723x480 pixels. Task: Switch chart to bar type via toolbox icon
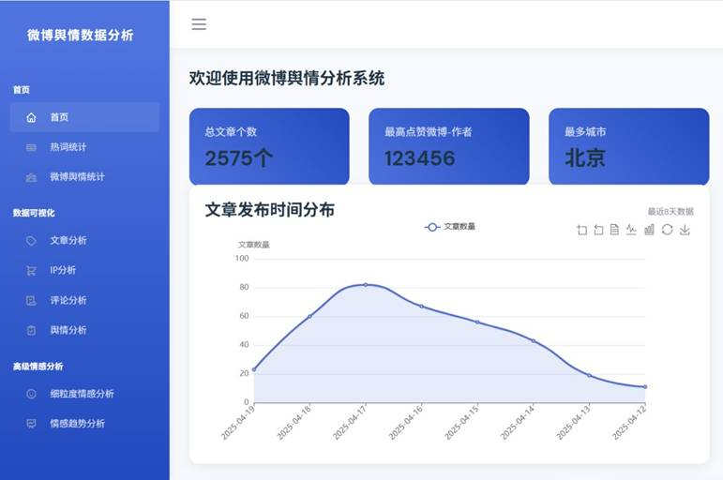(x=649, y=229)
